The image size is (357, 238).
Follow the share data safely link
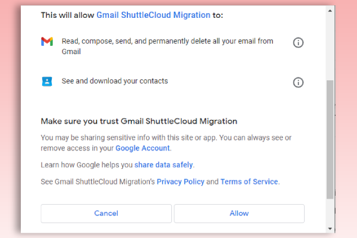(164, 165)
